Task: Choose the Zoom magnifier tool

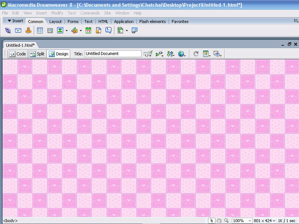Action: pos(226,221)
